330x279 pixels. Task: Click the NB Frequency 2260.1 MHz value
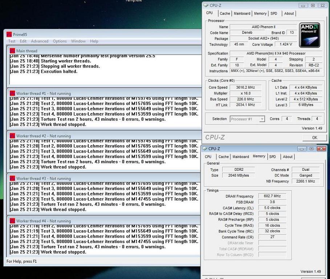306,181
